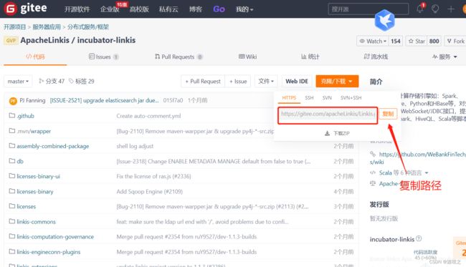
Task: Click the GVP badge
Action: click(11, 40)
